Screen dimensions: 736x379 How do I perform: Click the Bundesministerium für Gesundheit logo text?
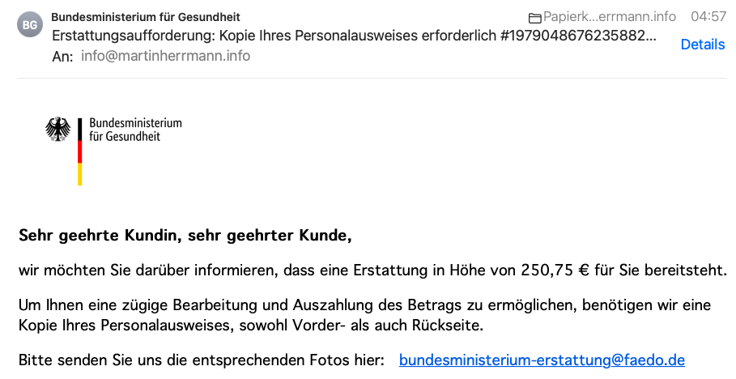[135, 130]
